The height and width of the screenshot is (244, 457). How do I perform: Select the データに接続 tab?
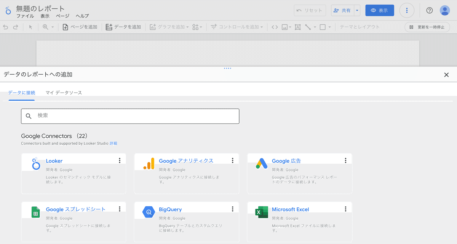pyautogui.click(x=22, y=92)
